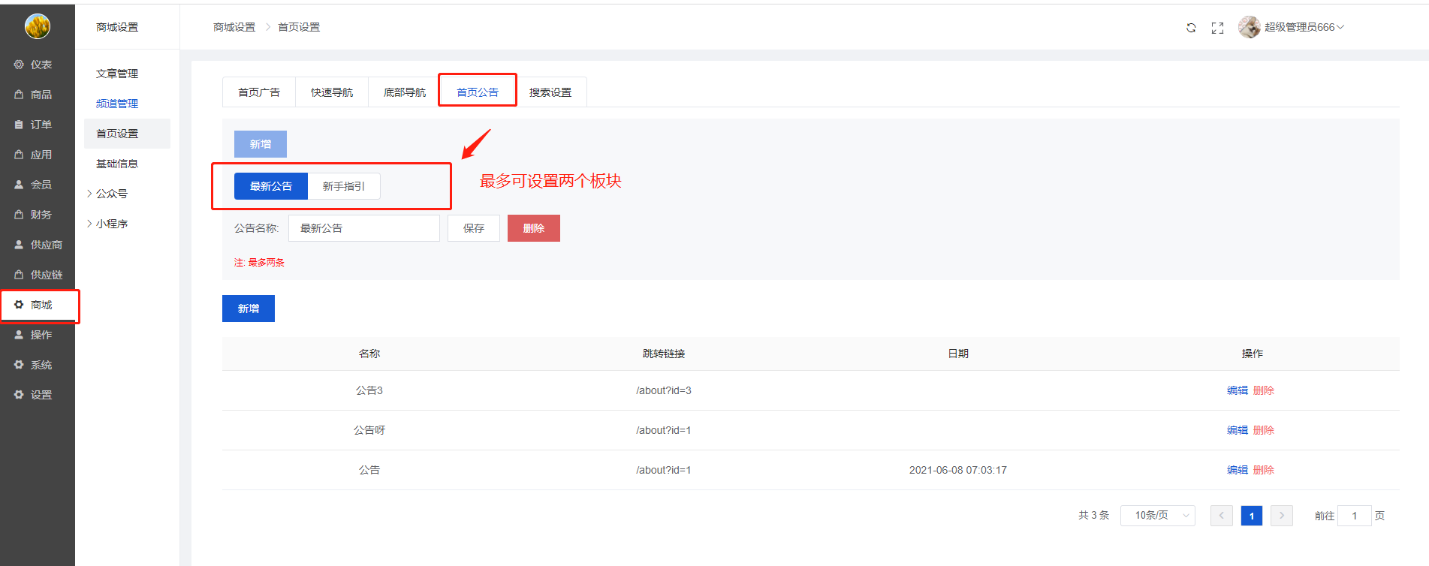Open 订单 orders in sidebar
Image resolution: width=1429 pixels, height=566 pixels.
[34, 125]
